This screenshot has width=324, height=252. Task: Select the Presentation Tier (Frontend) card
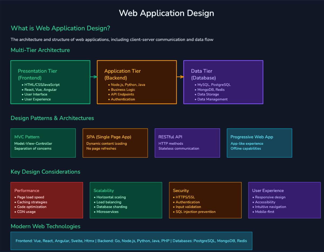click(x=50, y=82)
